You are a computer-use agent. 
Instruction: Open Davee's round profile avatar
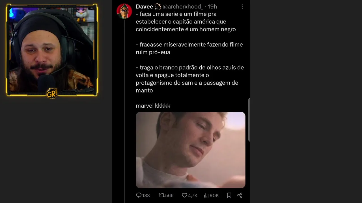click(x=124, y=11)
